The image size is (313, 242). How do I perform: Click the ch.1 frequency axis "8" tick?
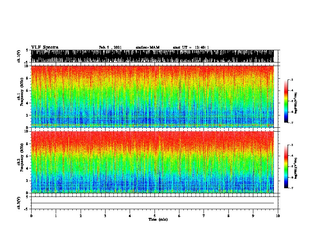[x=27, y=78]
